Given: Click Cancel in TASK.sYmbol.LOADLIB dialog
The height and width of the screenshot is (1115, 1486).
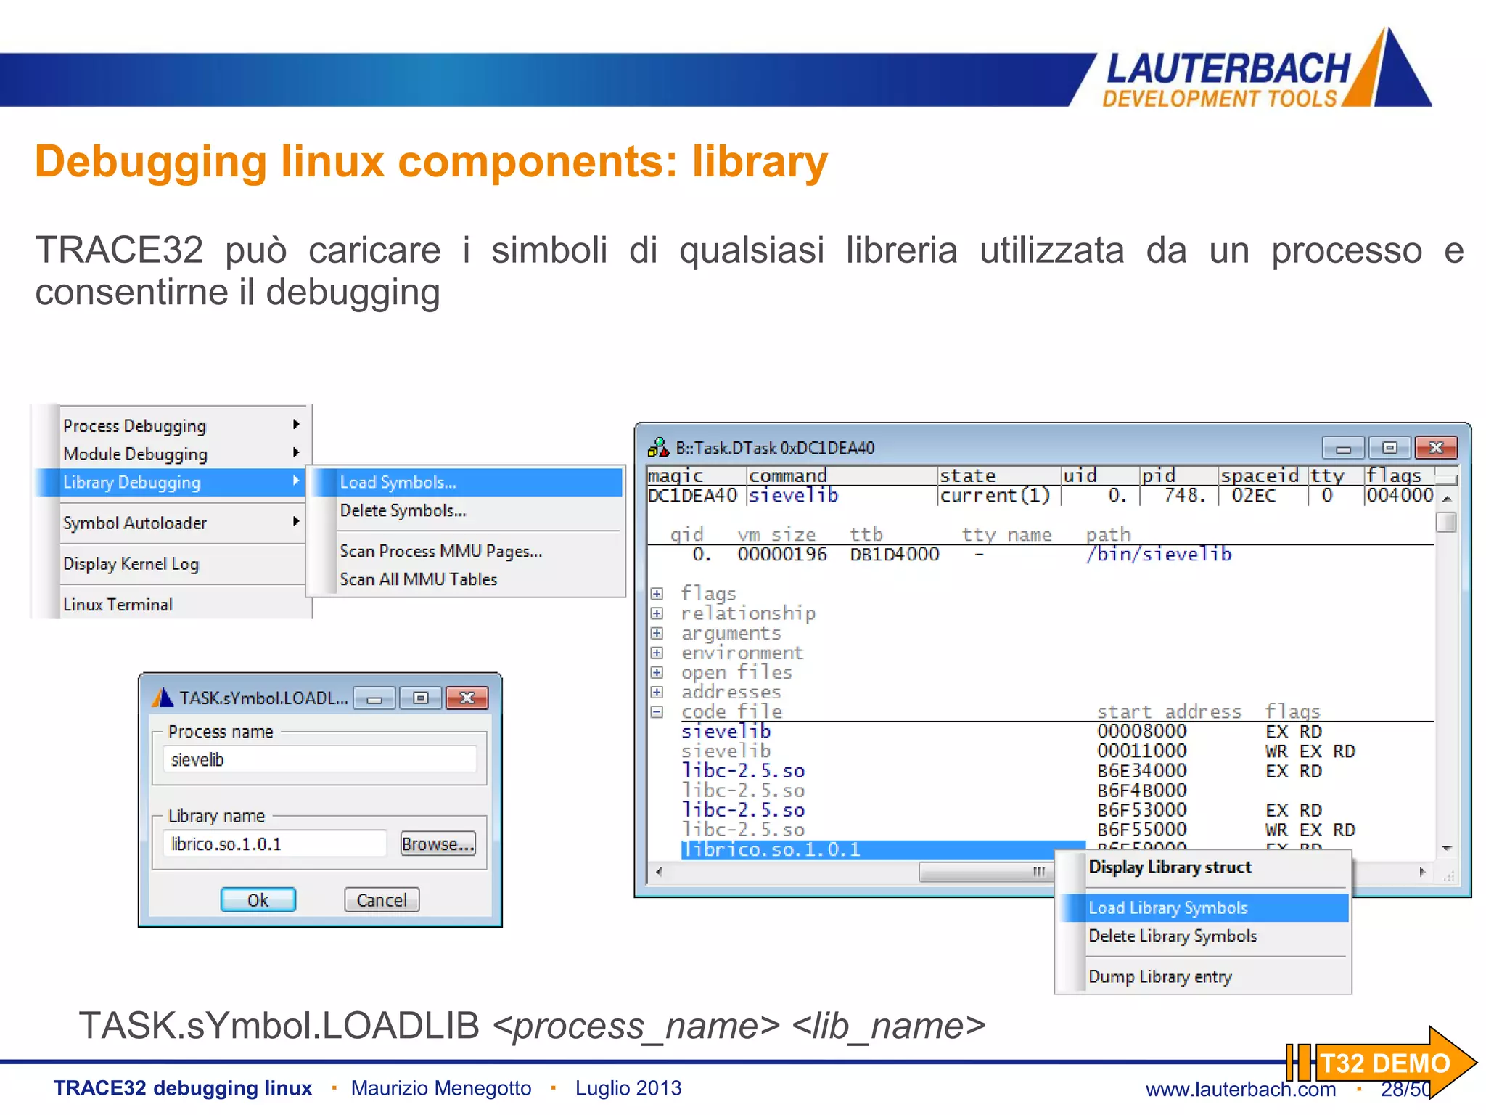Looking at the screenshot, I should tap(382, 899).
